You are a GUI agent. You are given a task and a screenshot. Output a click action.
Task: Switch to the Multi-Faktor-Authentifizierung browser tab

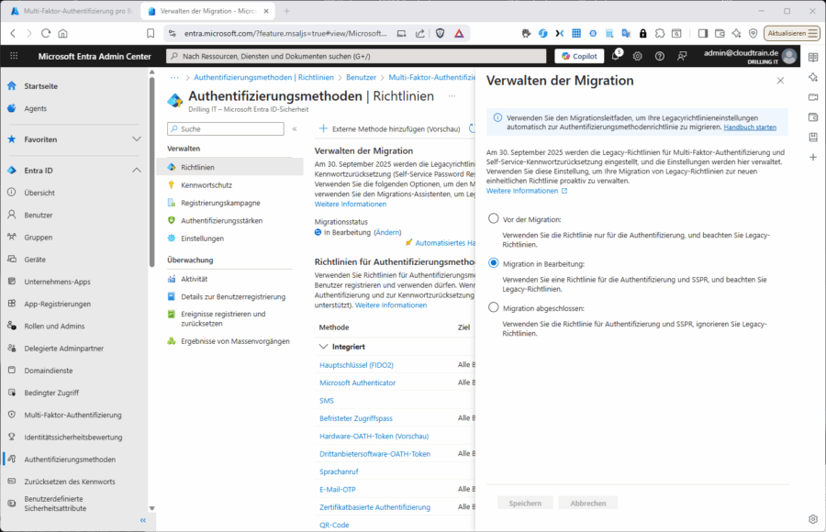click(71, 11)
